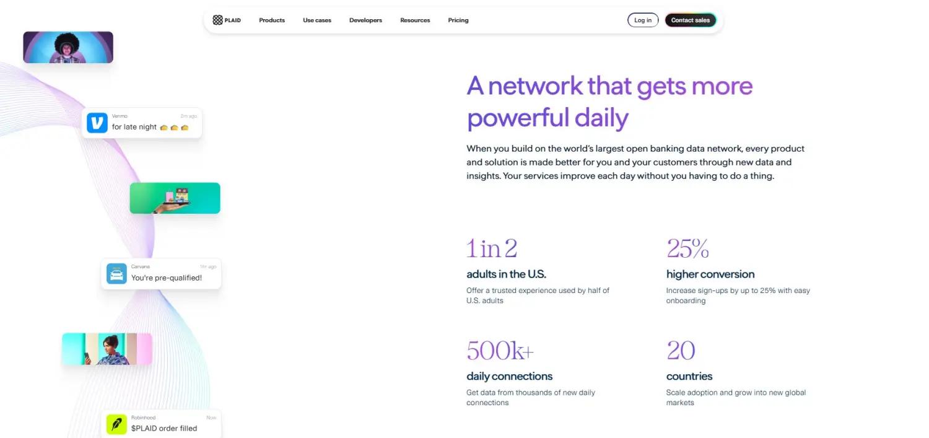Open the Products menu
The width and height of the screenshot is (929, 438).
(272, 20)
